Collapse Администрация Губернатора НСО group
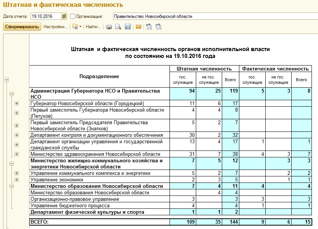Image resolution: width=318 pixels, height=229 pixels. click(x=12, y=94)
